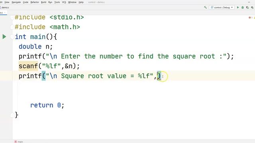The width and height of the screenshot is (255, 143).
Task: Open the Navigate menu
Action: point(16,2)
